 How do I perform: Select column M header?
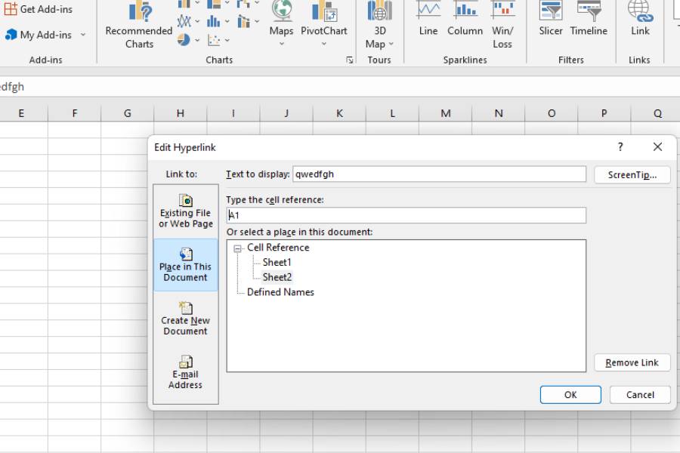pyautogui.click(x=445, y=113)
